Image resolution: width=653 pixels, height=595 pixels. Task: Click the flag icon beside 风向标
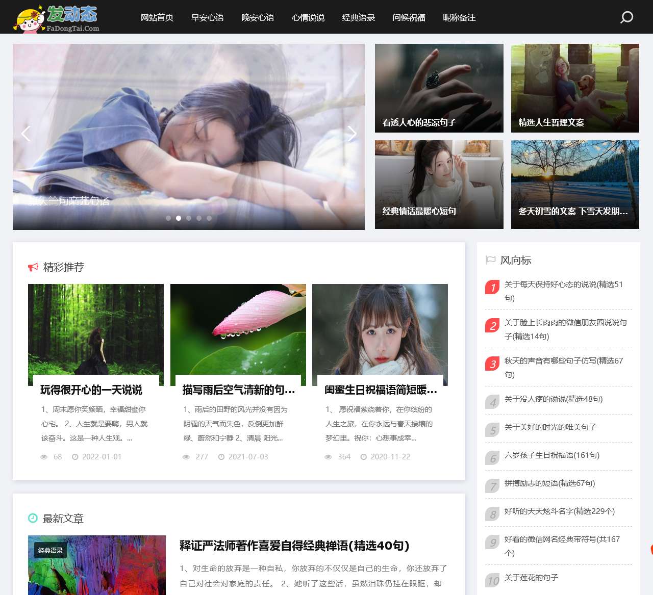click(x=490, y=260)
